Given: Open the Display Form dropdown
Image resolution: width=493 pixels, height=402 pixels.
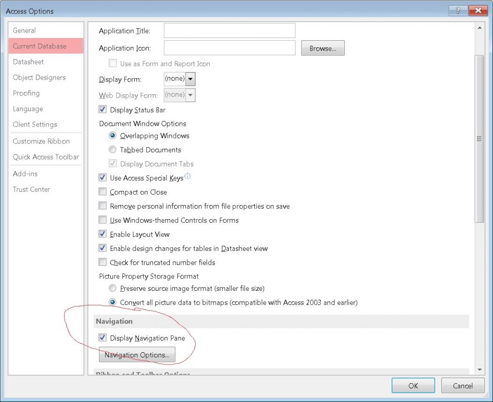Looking at the screenshot, I should coord(190,79).
